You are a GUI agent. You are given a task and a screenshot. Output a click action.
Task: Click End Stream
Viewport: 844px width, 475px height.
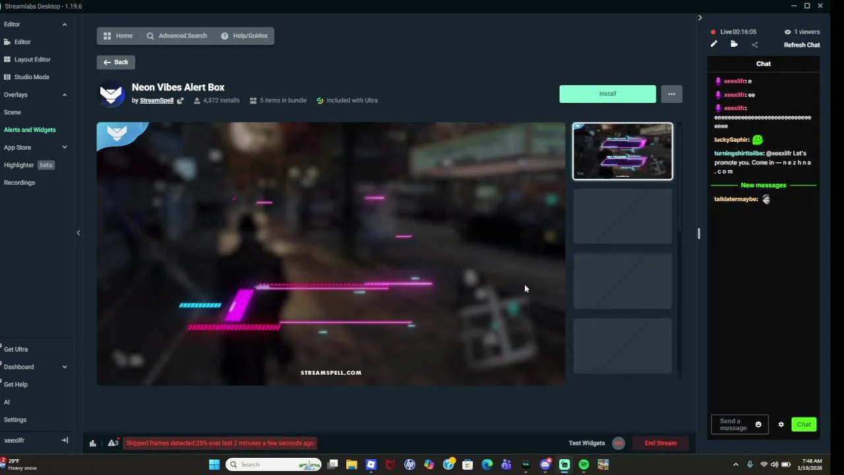661,443
